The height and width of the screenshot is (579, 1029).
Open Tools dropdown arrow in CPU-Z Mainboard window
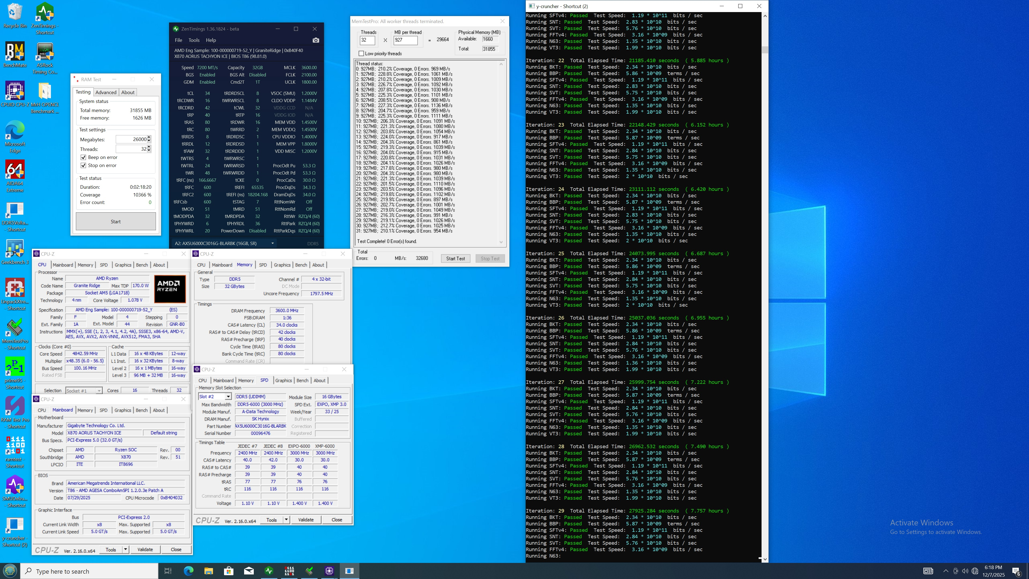click(125, 550)
